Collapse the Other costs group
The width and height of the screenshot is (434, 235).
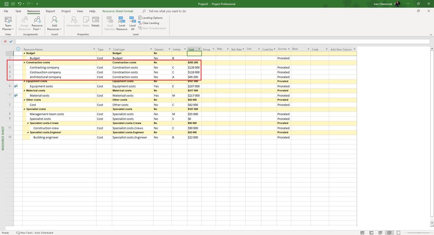24,100
